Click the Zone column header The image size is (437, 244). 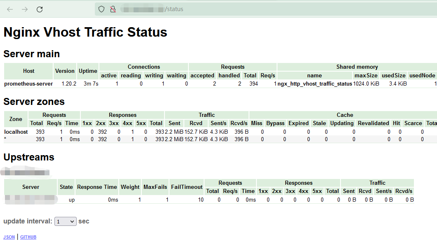coord(16,119)
